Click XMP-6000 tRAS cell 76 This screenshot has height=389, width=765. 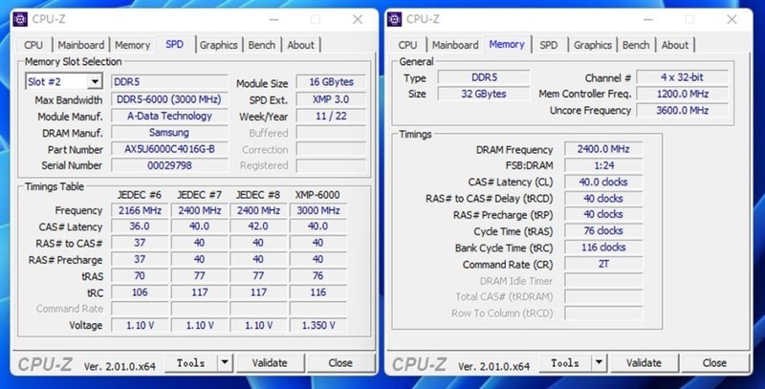318,275
